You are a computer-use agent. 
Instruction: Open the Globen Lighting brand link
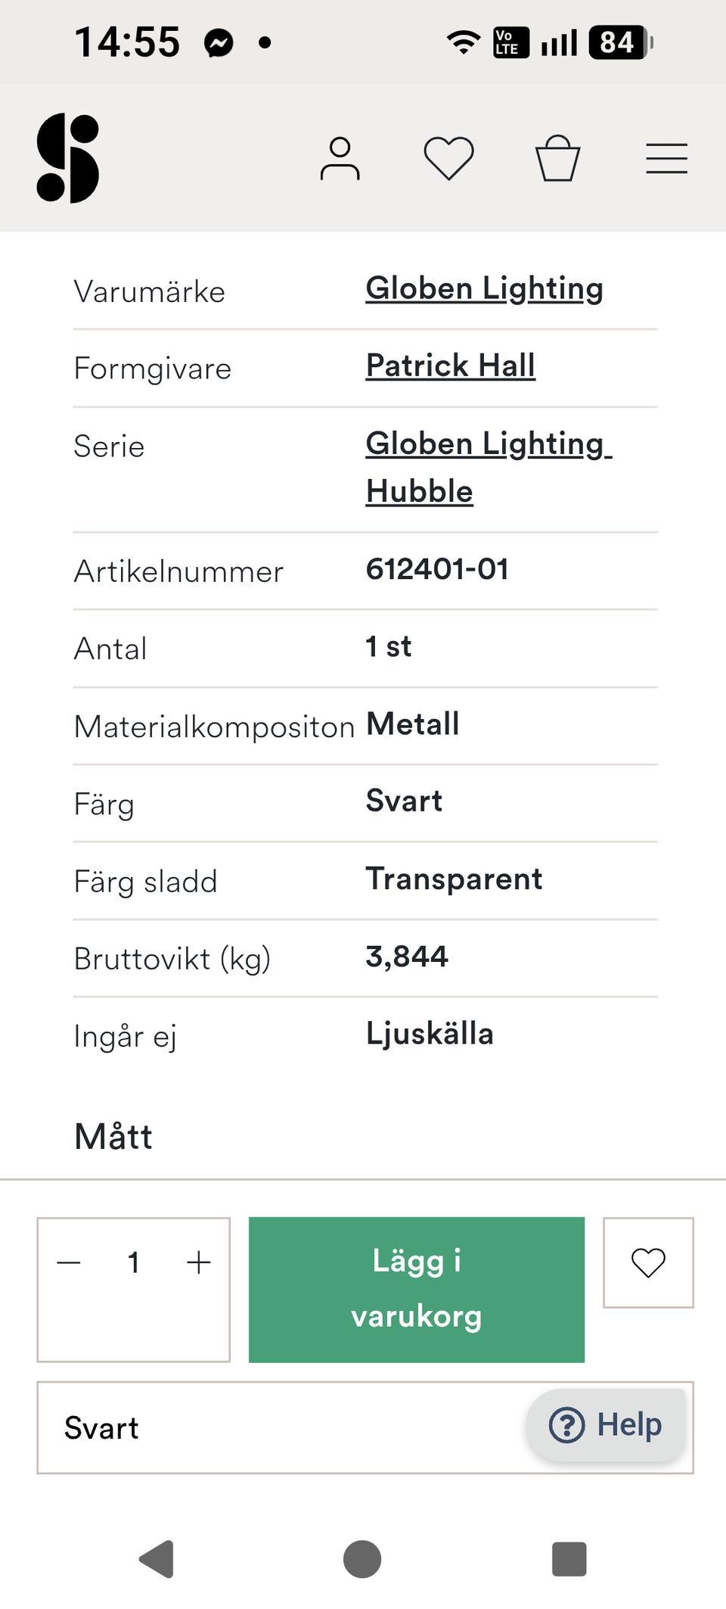pos(484,289)
